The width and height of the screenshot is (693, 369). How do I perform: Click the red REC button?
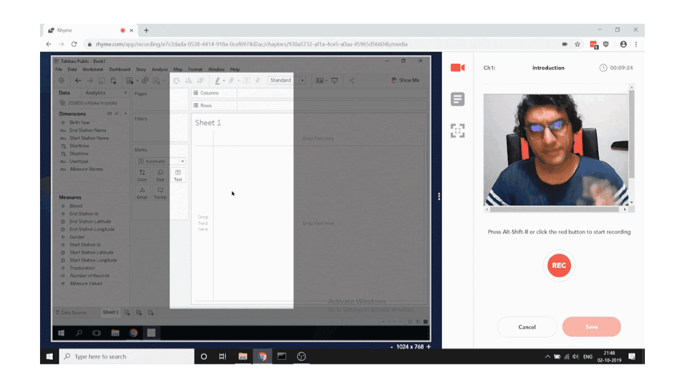(559, 266)
